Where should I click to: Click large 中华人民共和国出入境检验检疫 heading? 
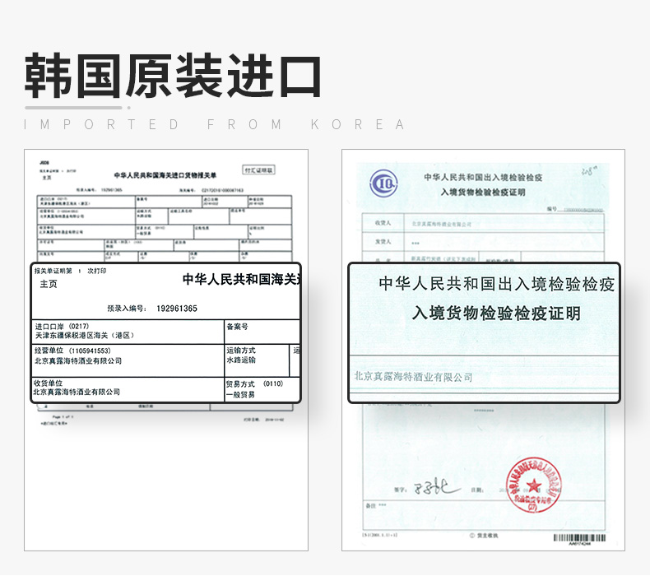pos(497,285)
